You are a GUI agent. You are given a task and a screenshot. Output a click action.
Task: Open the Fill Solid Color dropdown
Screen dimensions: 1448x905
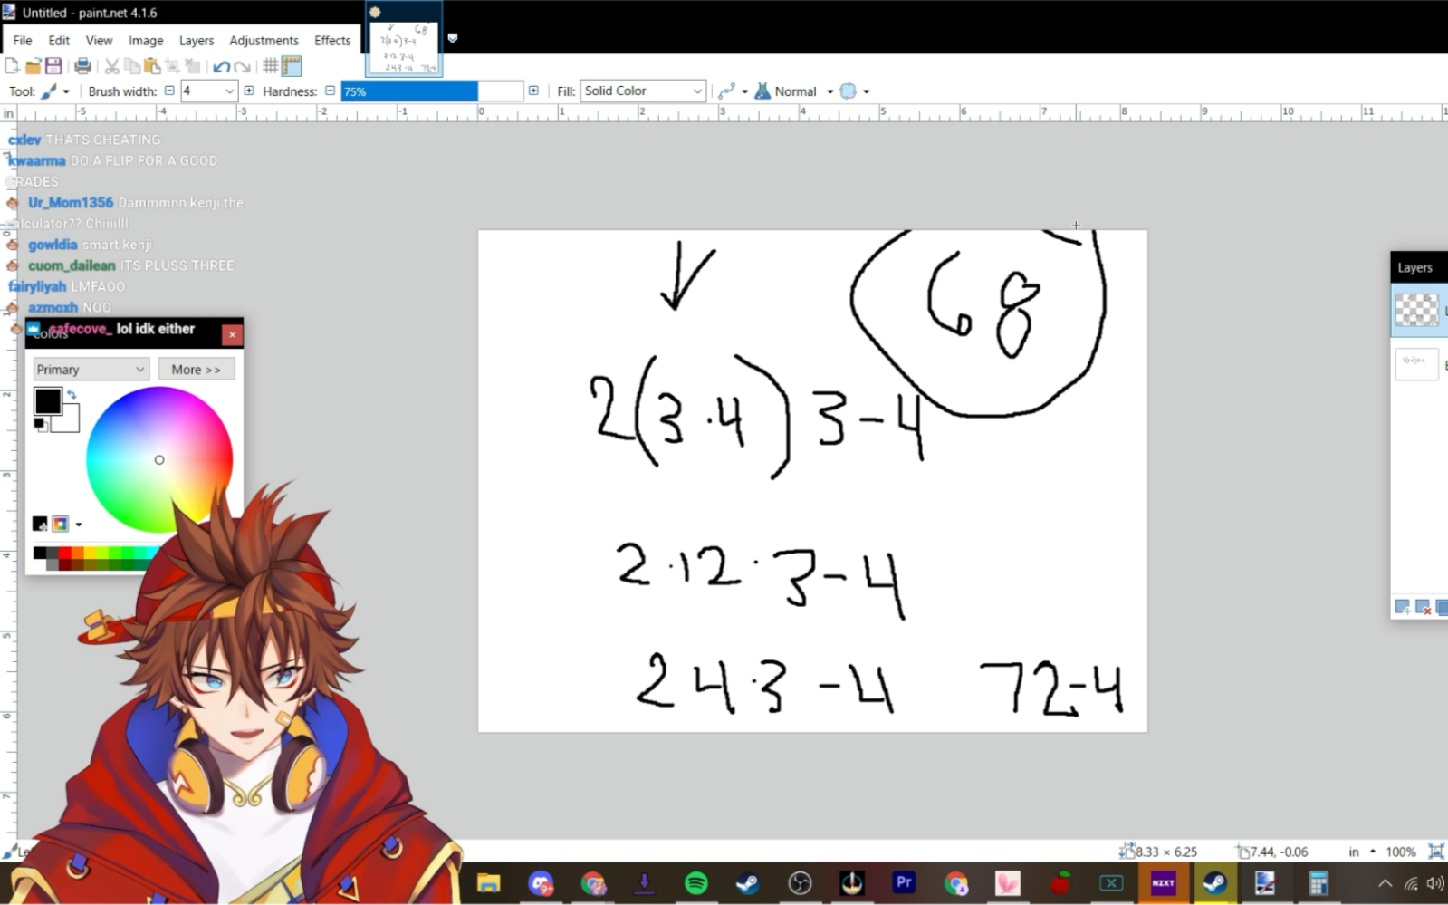click(x=696, y=91)
